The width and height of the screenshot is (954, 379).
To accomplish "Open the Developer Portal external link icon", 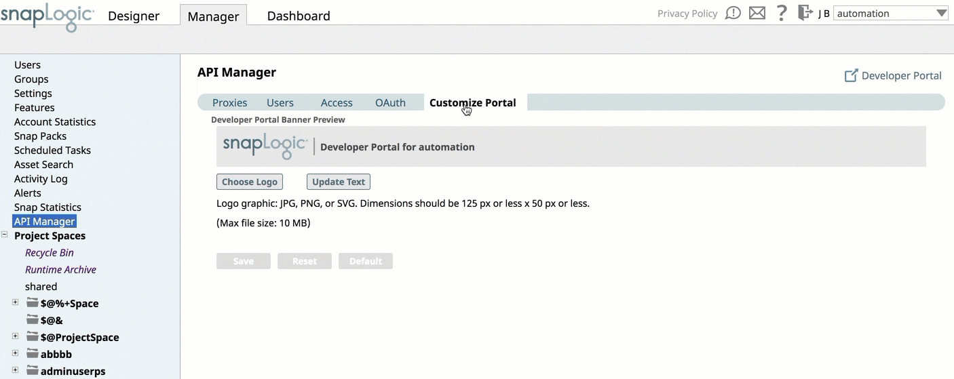I will point(851,76).
